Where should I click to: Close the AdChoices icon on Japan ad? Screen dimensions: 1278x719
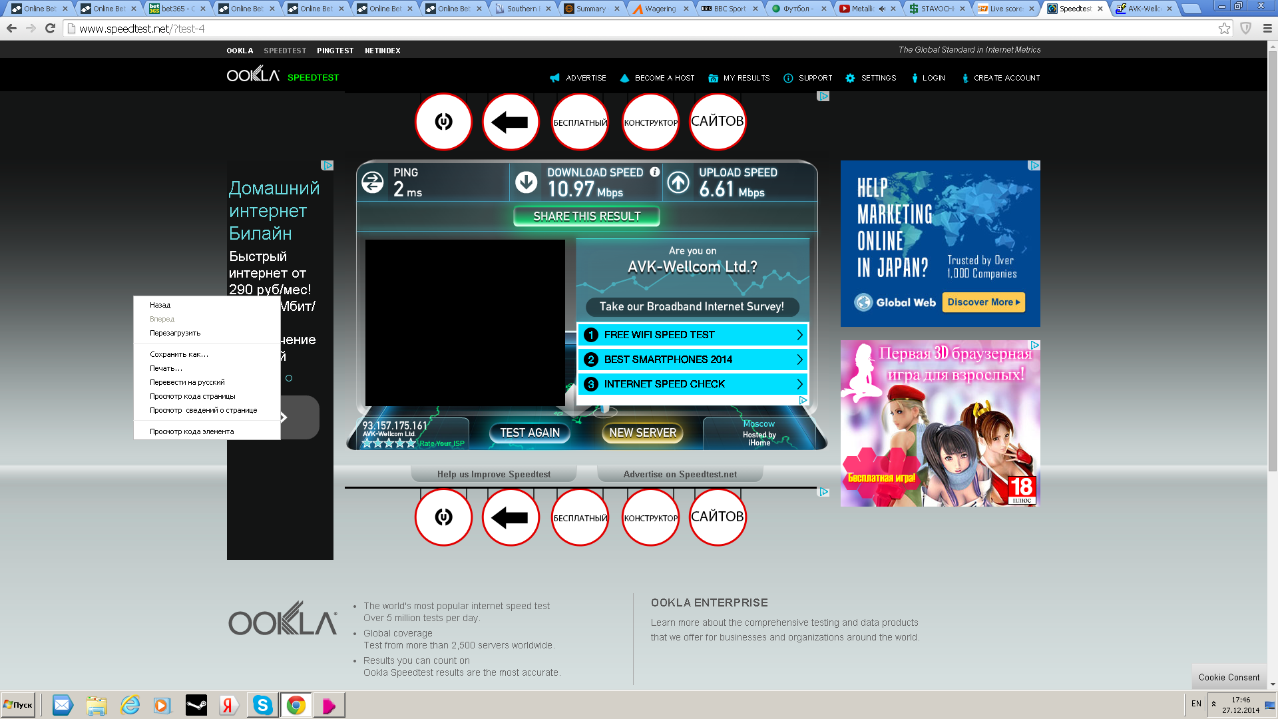tap(1034, 166)
